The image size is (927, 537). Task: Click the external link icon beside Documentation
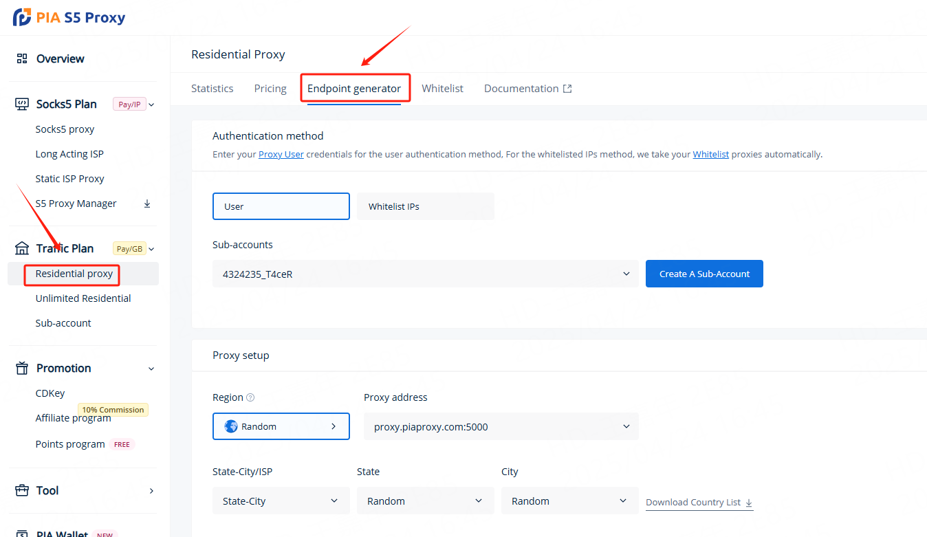[567, 89]
